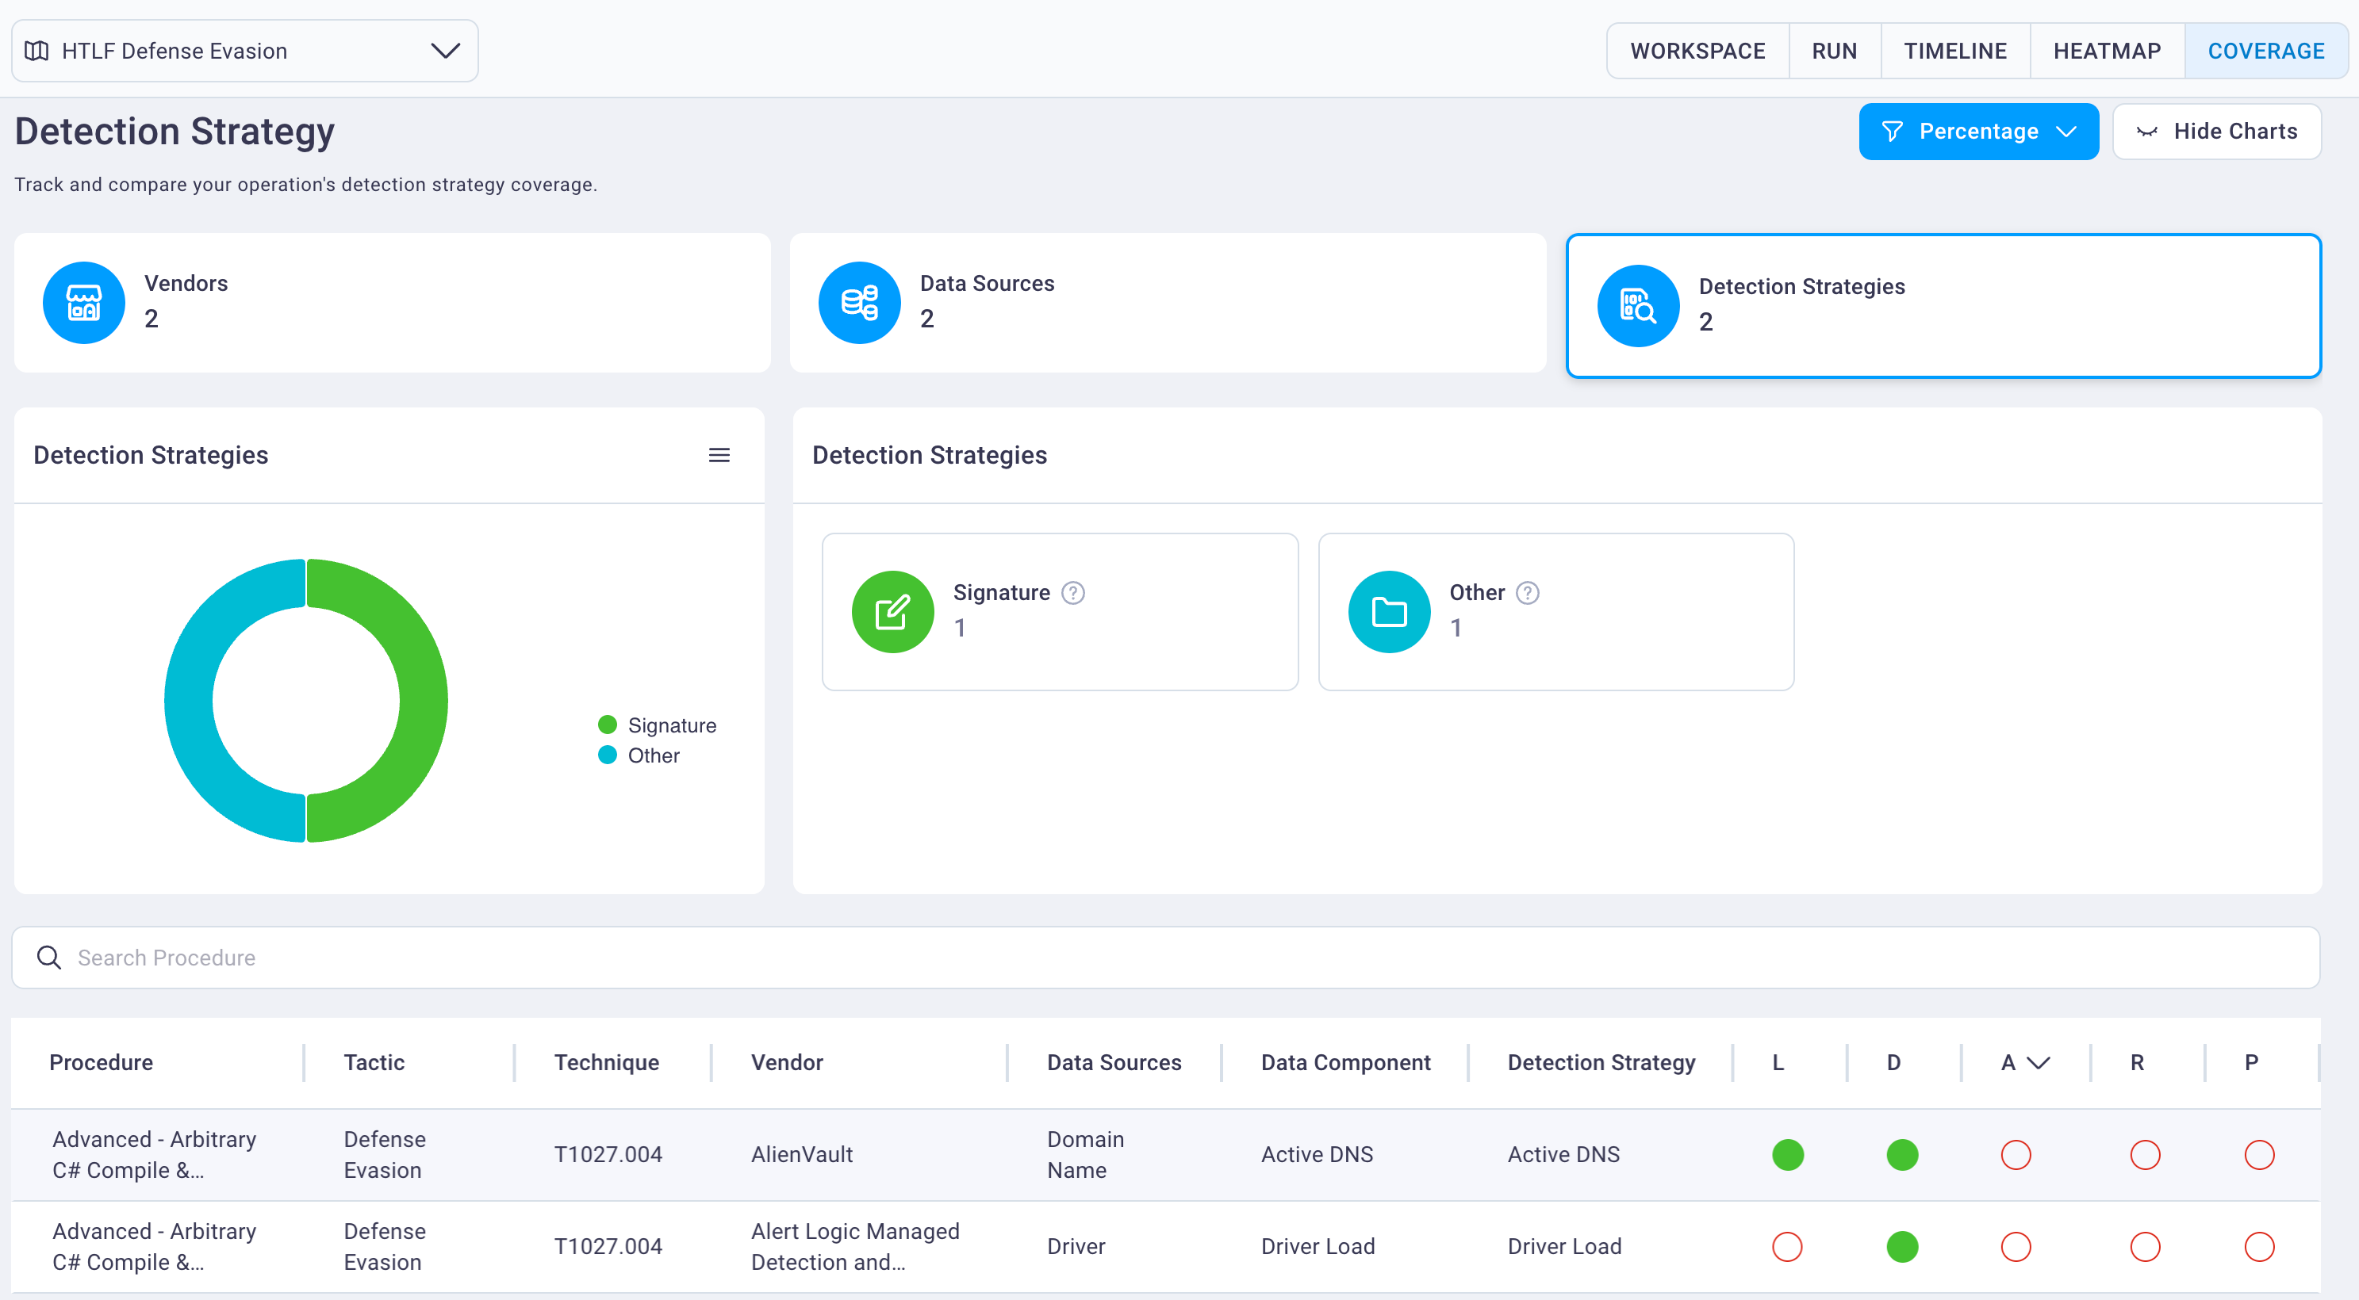Toggle Driver Load row R status circle

click(x=2145, y=1246)
